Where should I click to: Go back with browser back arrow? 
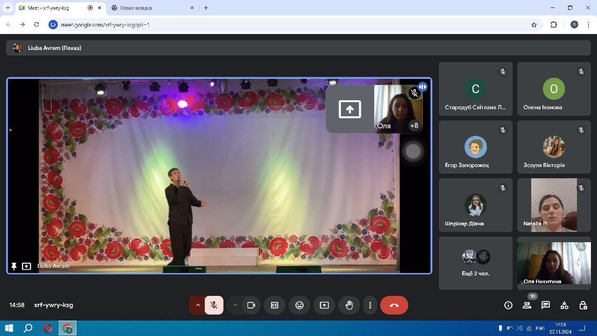[8, 25]
